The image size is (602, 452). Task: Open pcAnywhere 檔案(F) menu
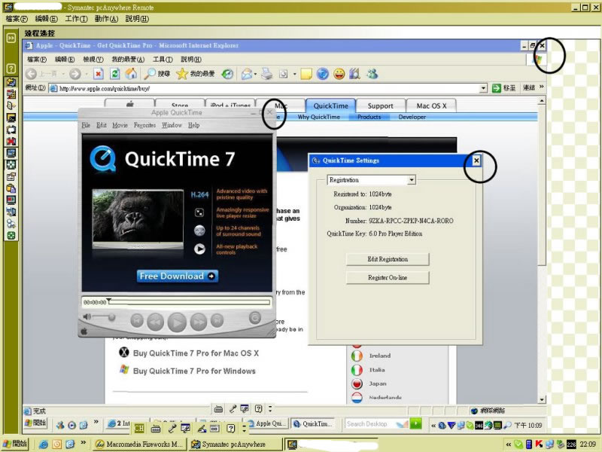click(17, 18)
